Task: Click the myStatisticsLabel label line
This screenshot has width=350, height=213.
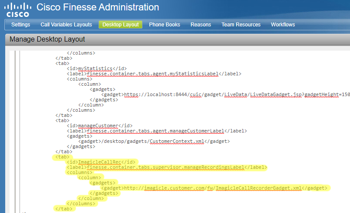Action: click(153, 74)
